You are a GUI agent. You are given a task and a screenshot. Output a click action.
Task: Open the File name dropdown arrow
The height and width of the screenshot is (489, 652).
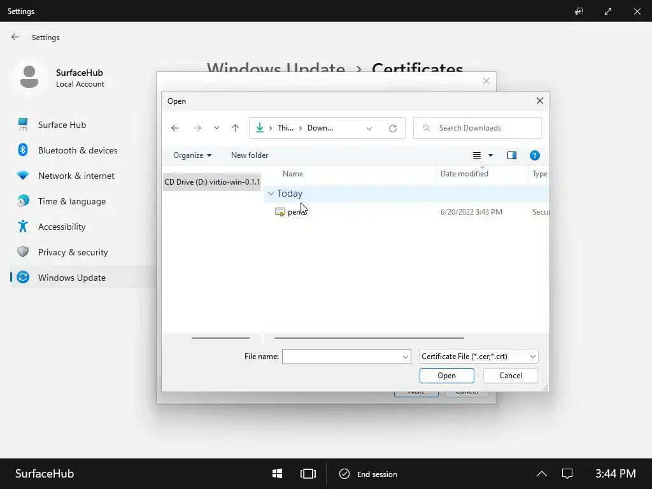(x=406, y=357)
